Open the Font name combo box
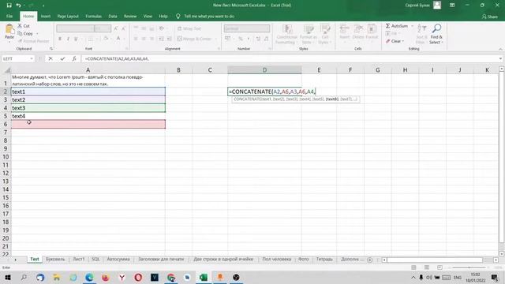 (x=76, y=28)
